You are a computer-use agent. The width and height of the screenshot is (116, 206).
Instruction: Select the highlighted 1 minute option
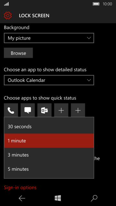(49, 141)
